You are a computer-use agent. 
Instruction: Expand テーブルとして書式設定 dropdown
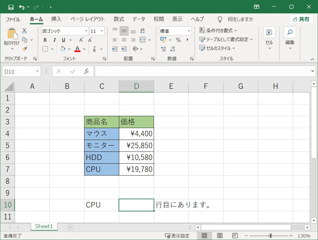pos(251,40)
